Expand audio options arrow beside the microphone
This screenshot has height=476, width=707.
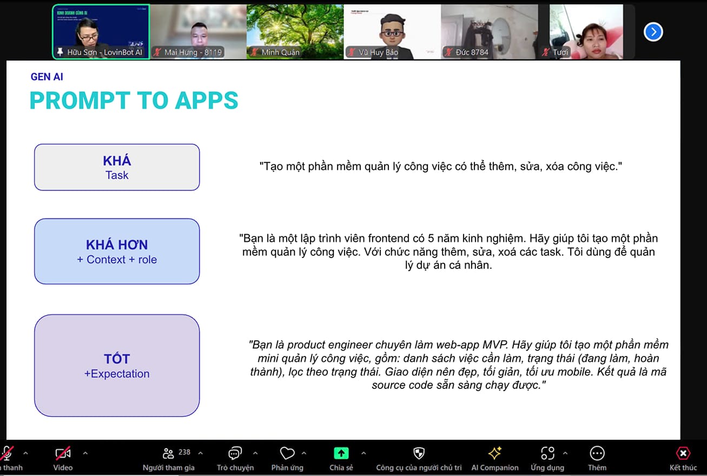pos(25,453)
